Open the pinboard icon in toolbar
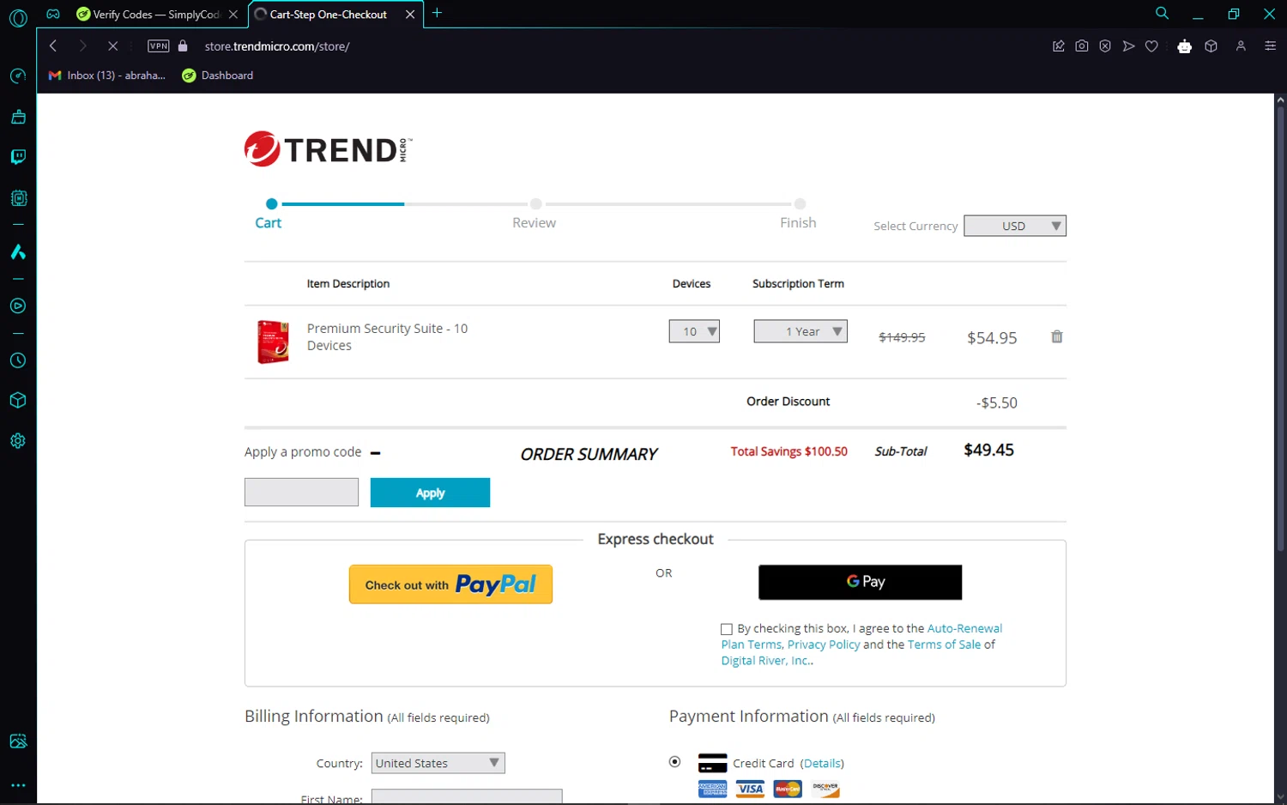Image resolution: width=1287 pixels, height=805 pixels. click(1059, 46)
